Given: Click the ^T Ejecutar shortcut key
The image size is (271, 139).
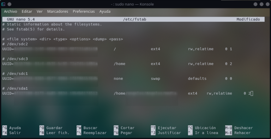Looking at the screenshot, I should point(153,128).
